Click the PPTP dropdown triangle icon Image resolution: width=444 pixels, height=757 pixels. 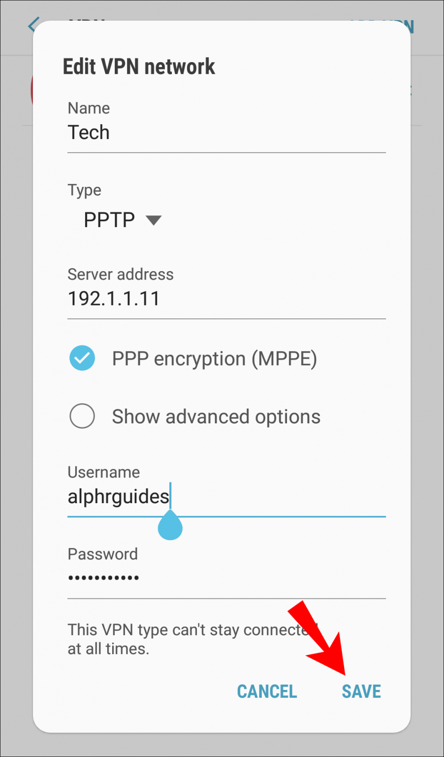153,220
